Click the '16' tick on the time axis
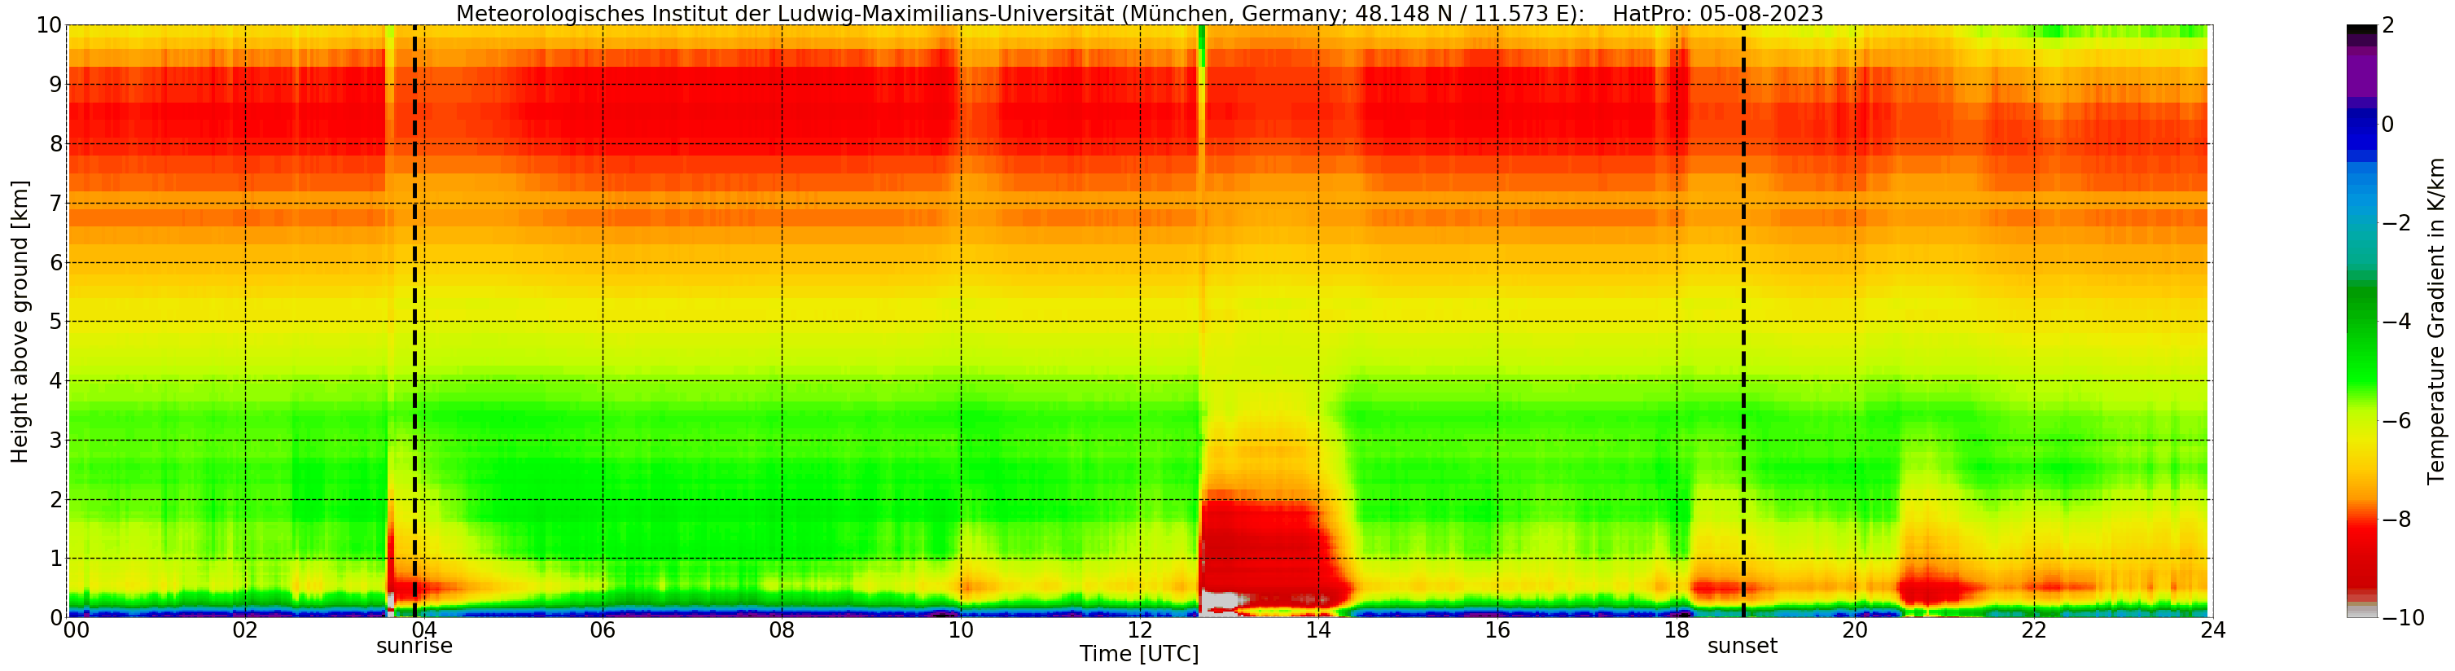The width and height of the screenshot is (2455, 671). 1497,630
